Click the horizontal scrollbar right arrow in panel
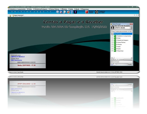 (131, 58)
